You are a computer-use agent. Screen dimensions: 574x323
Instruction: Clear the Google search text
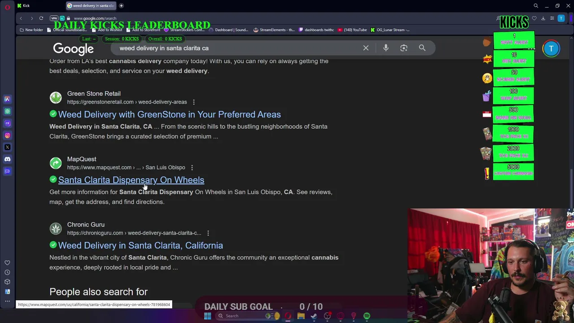click(x=366, y=48)
